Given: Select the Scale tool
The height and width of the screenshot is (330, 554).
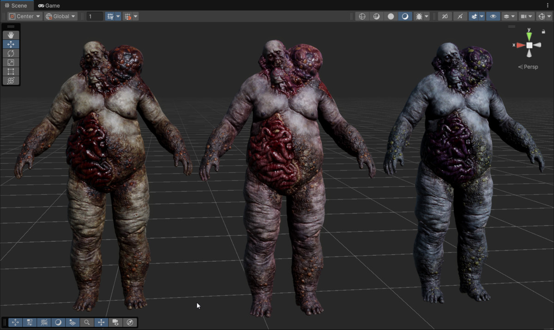Looking at the screenshot, I should (x=11, y=62).
